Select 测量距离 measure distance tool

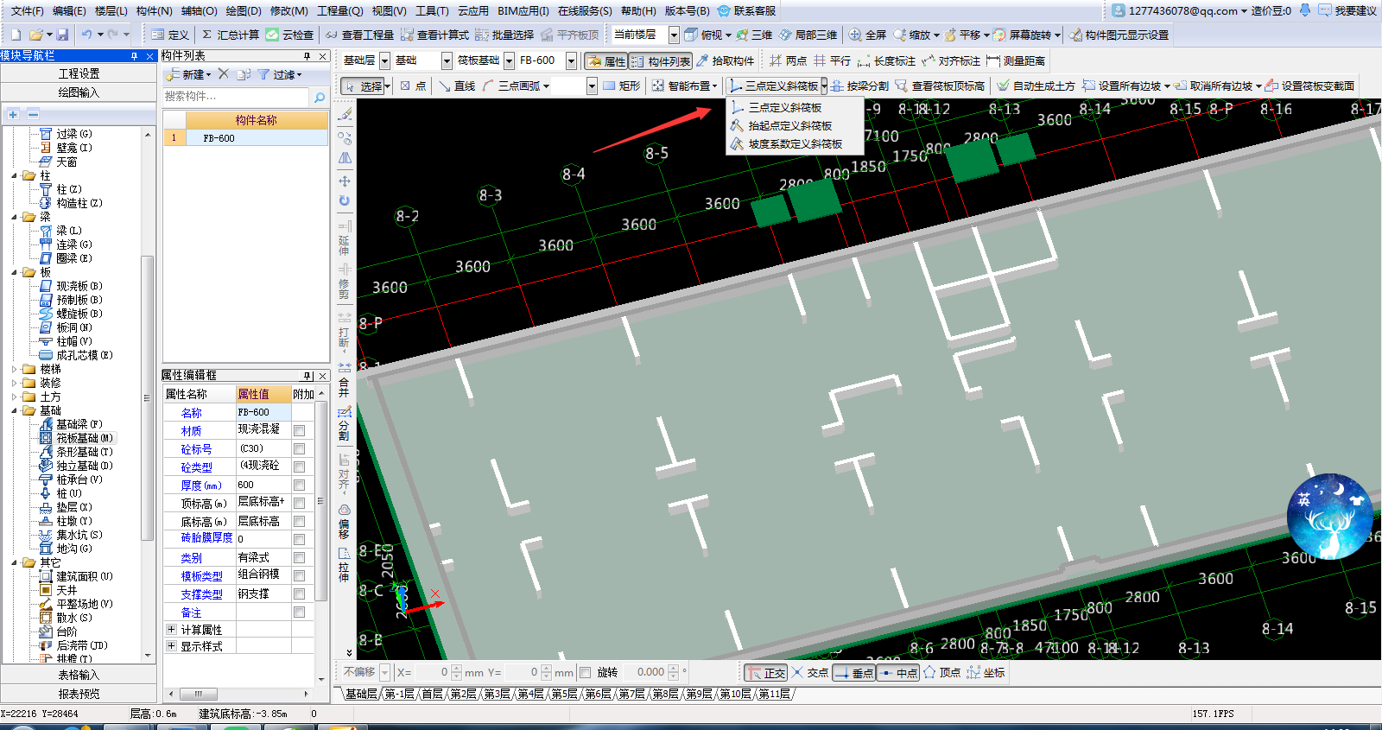[1016, 60]
